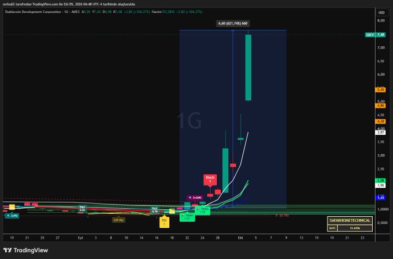The image size is (393, 259).
Task: Click the 0,5000 price scale label
Action: click(381, 223)
